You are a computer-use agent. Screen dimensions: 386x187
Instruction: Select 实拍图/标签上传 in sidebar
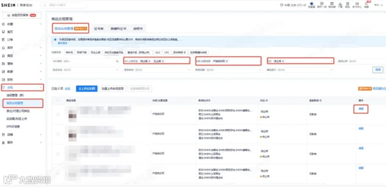pos(16,119)
